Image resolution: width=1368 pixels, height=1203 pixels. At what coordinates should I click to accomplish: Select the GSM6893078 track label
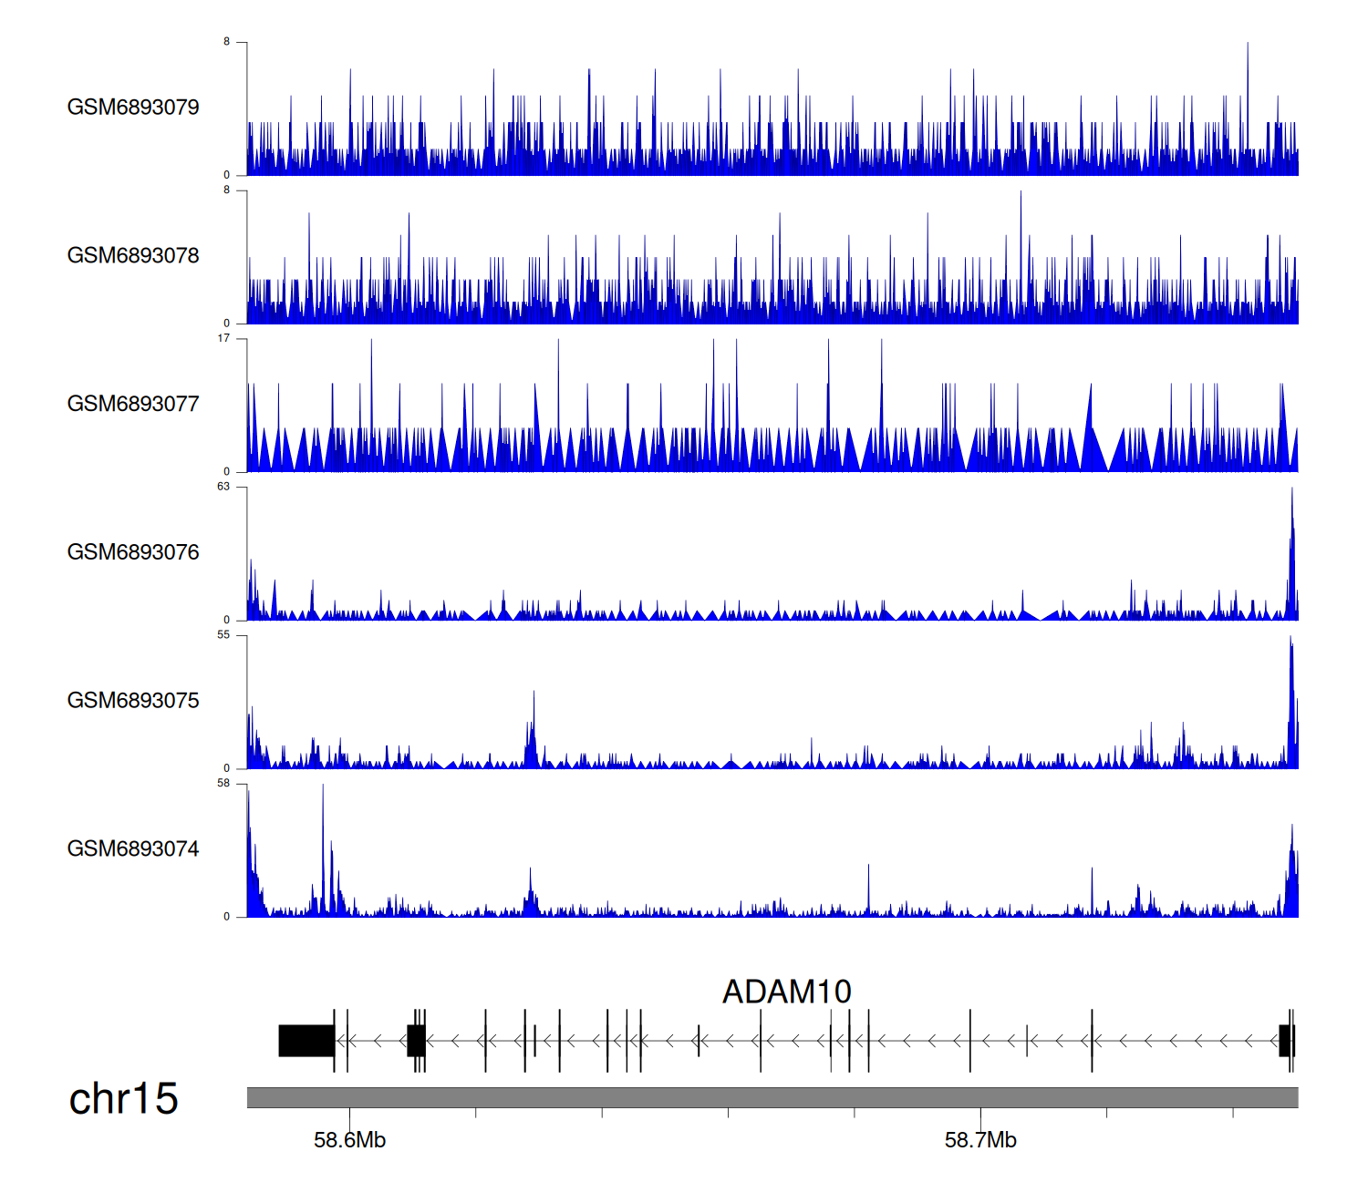point(133,256)
